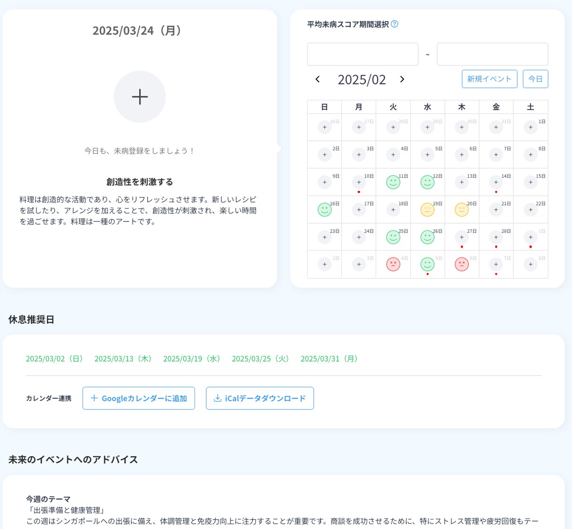Add an entry with plus on 10日
572x529 pixels.
tap(359, 182)
